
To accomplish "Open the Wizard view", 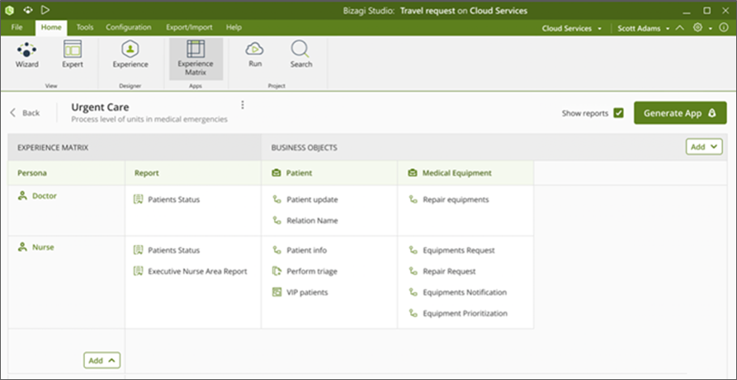I will 26,55.
